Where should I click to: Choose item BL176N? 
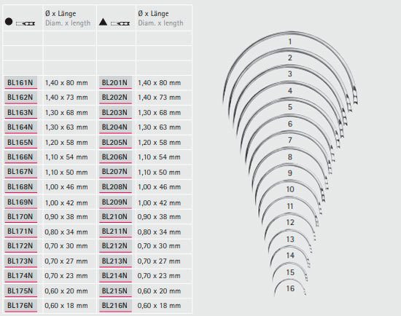click(20, 306)
